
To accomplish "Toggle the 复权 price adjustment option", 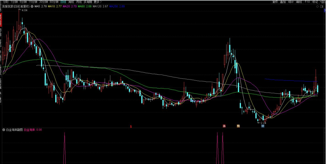I will tap(275, 2).
